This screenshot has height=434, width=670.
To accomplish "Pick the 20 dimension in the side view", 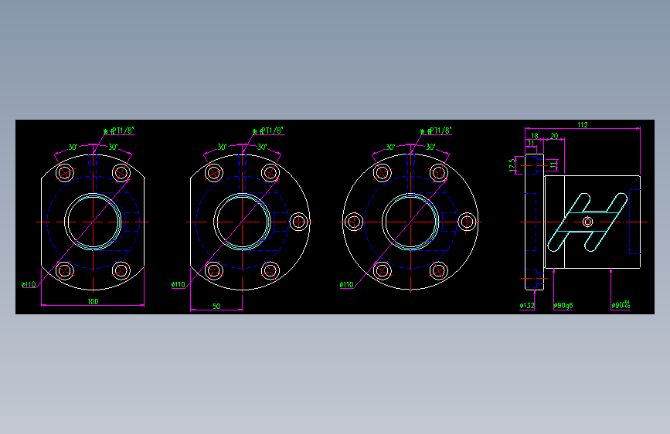I will point(554,136).
